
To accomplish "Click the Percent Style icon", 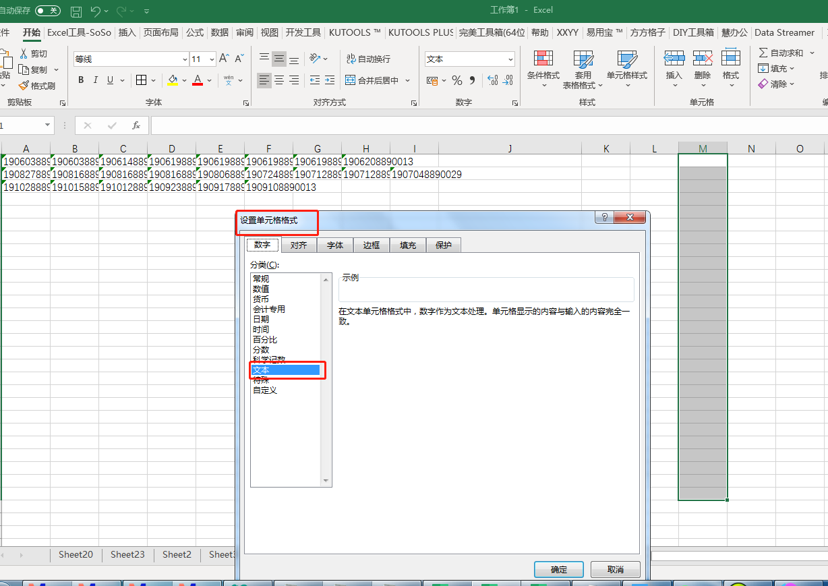I will point(457,80).
